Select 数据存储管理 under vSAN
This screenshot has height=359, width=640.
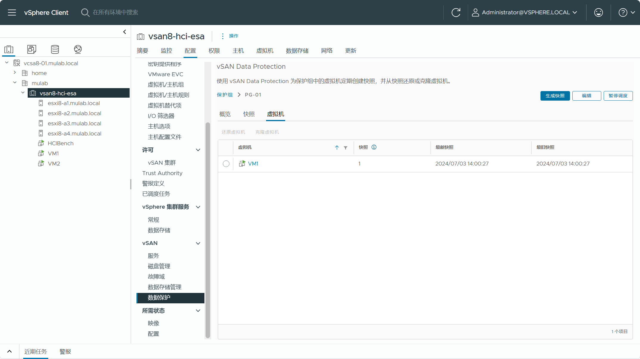pos(165,287)
